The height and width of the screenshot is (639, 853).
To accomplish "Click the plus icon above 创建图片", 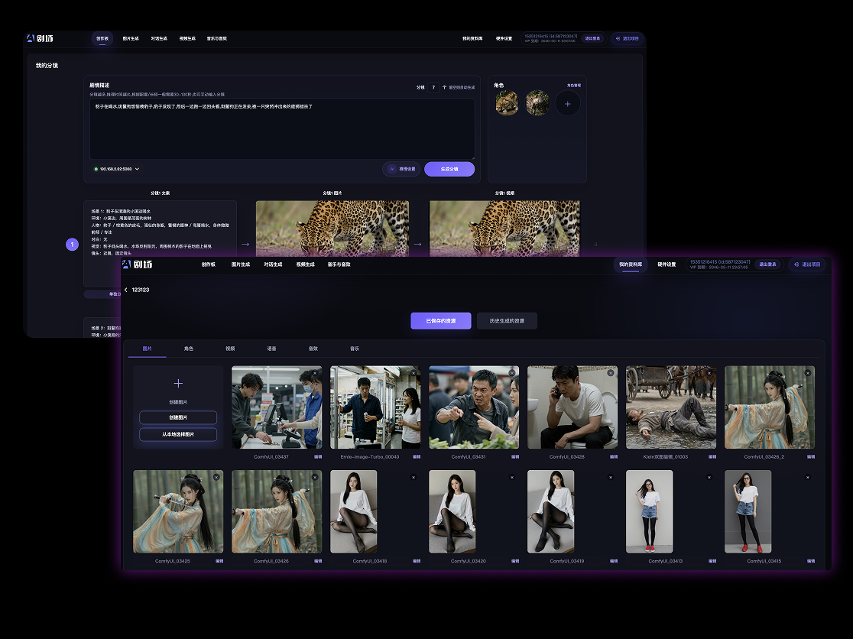I will click(x=178, y=384).
